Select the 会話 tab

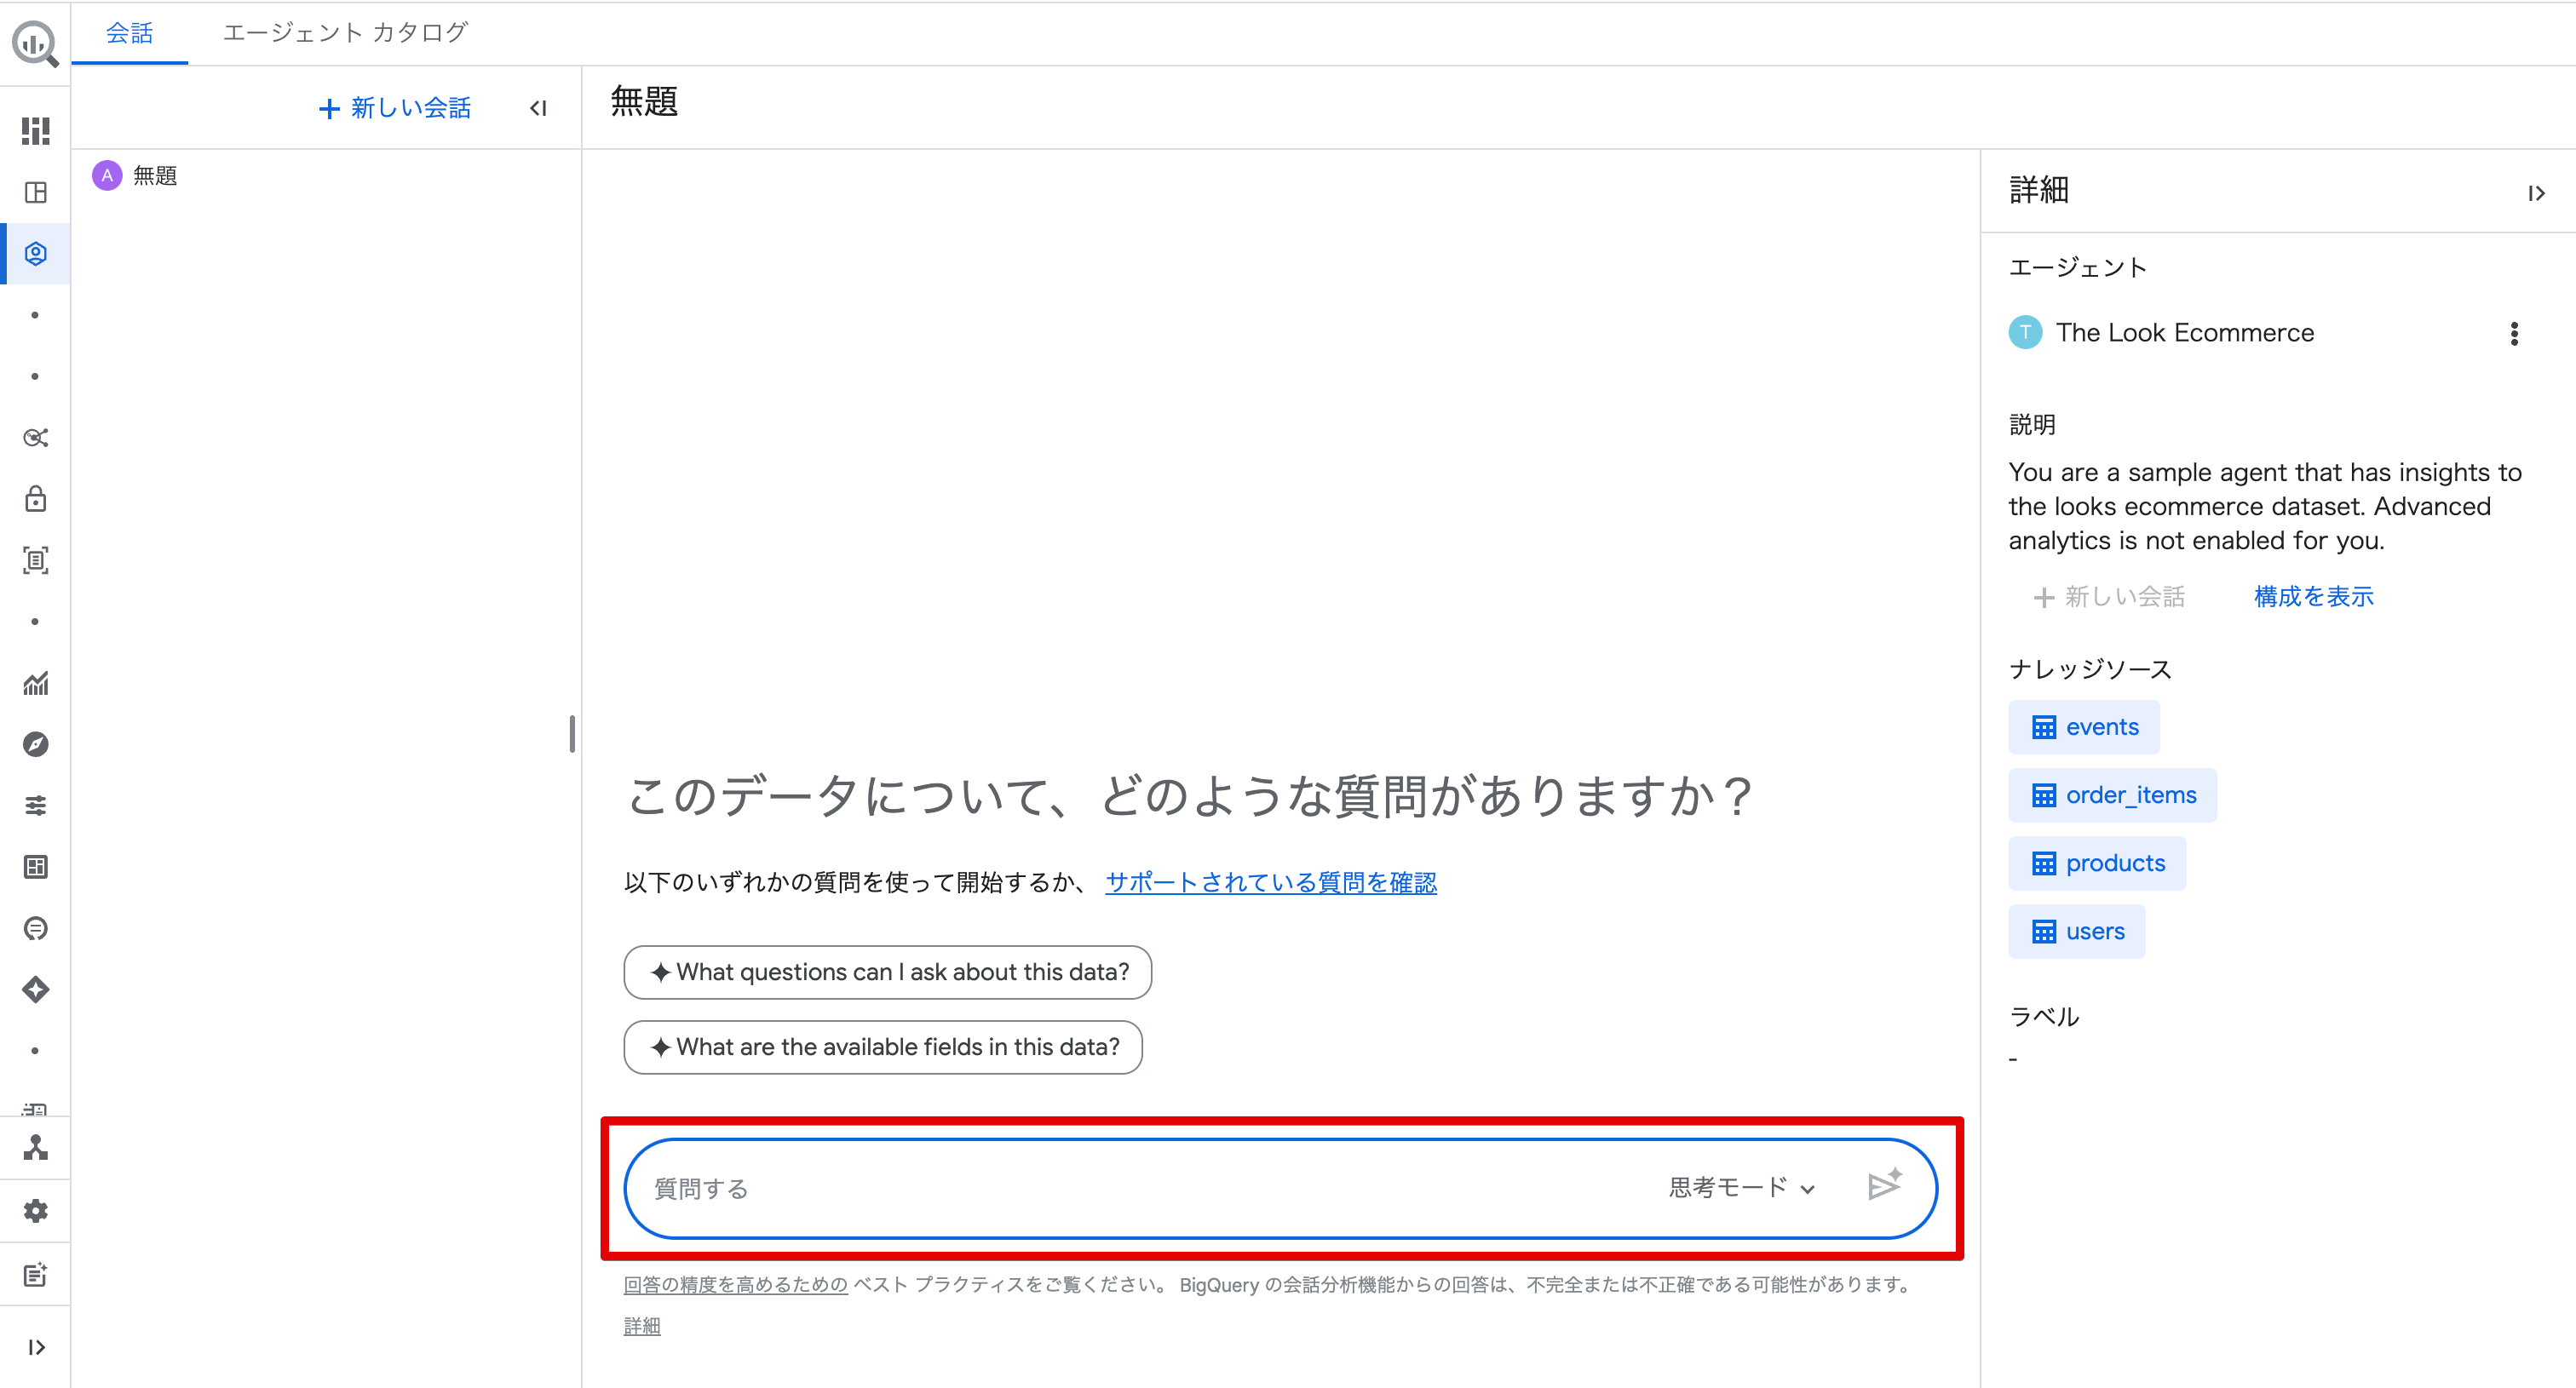coord(129,33)
